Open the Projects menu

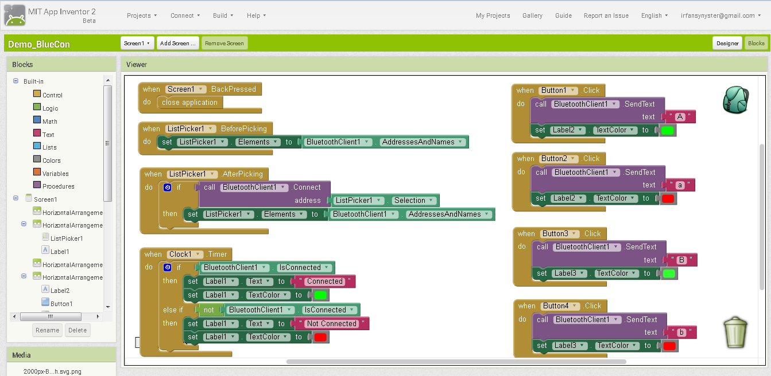(x=142, y=15)
